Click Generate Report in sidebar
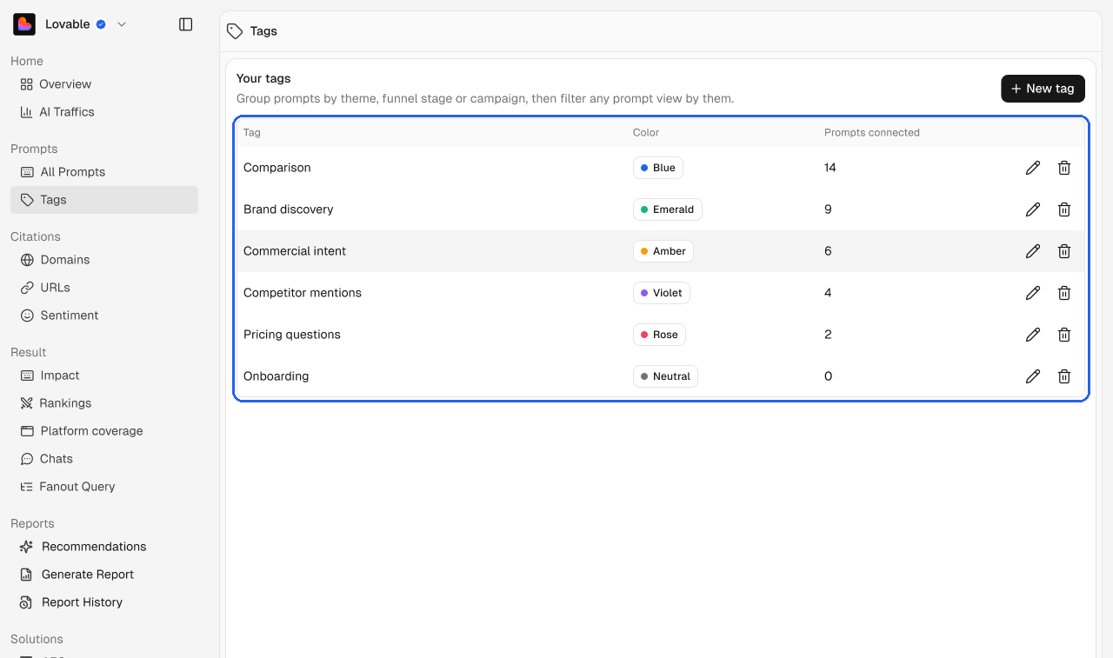 pos(104,575)
